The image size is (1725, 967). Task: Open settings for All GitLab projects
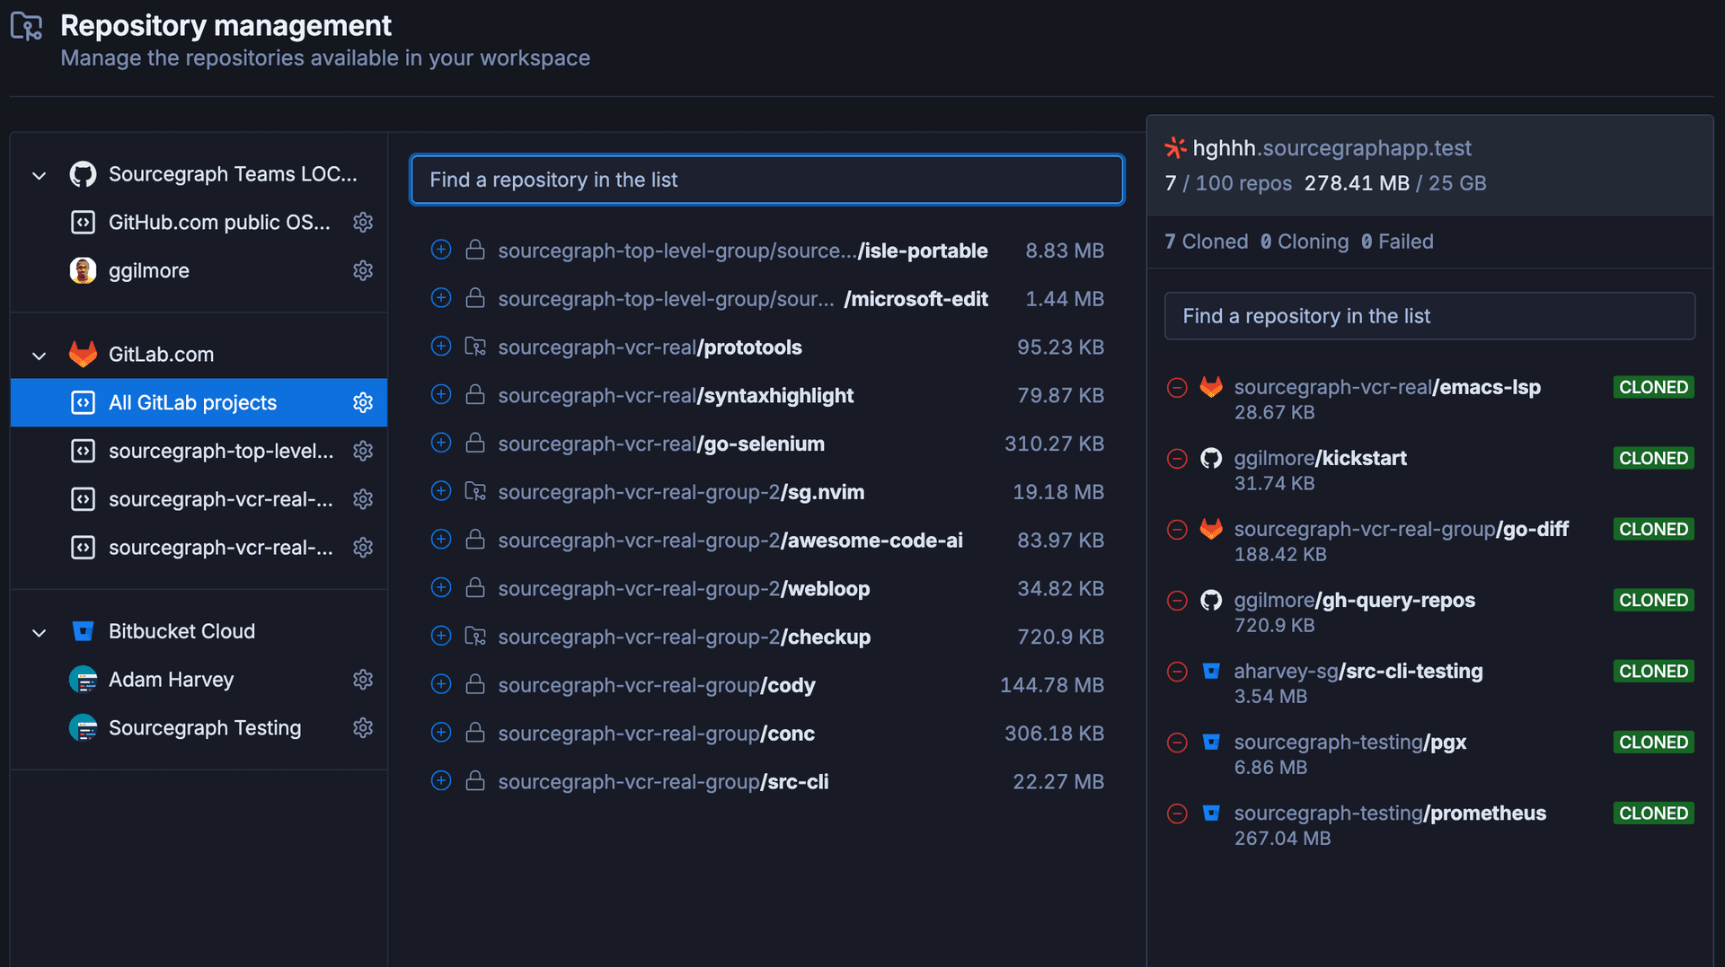tap(363, 402)
